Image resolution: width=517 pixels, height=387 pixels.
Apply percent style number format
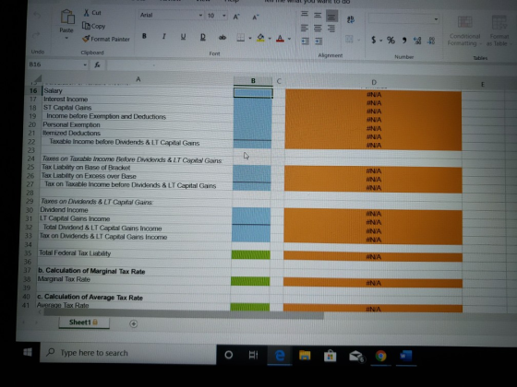(391, 41)
